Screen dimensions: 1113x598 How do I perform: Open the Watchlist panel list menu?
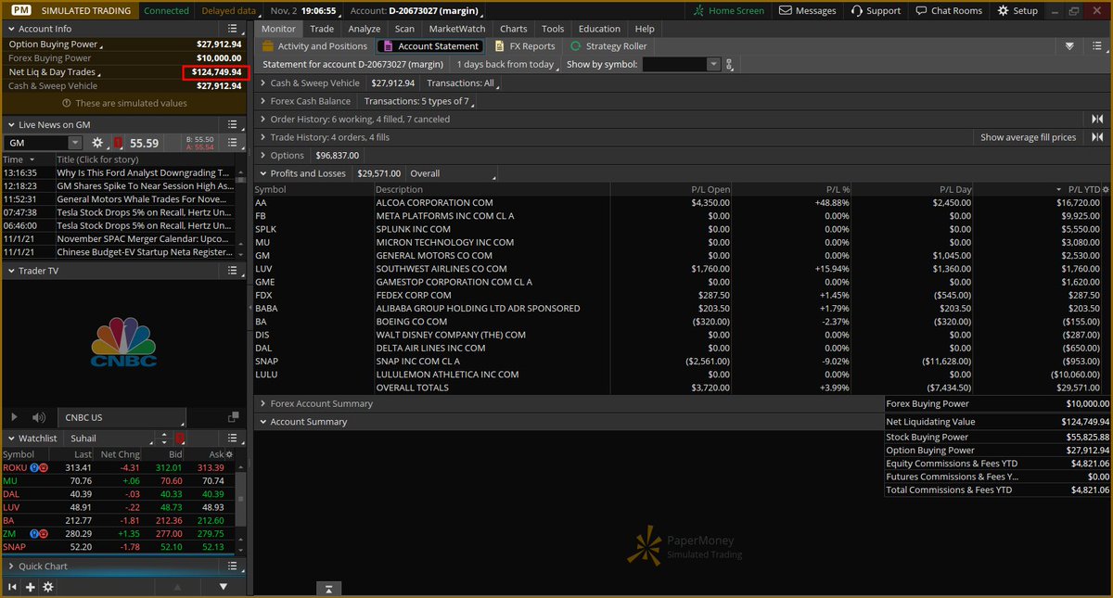(x=233, y=438)
